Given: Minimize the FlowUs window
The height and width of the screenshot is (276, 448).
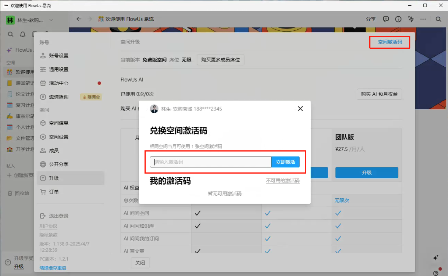Looking at the screenshot, I should [x=410, y=5].
